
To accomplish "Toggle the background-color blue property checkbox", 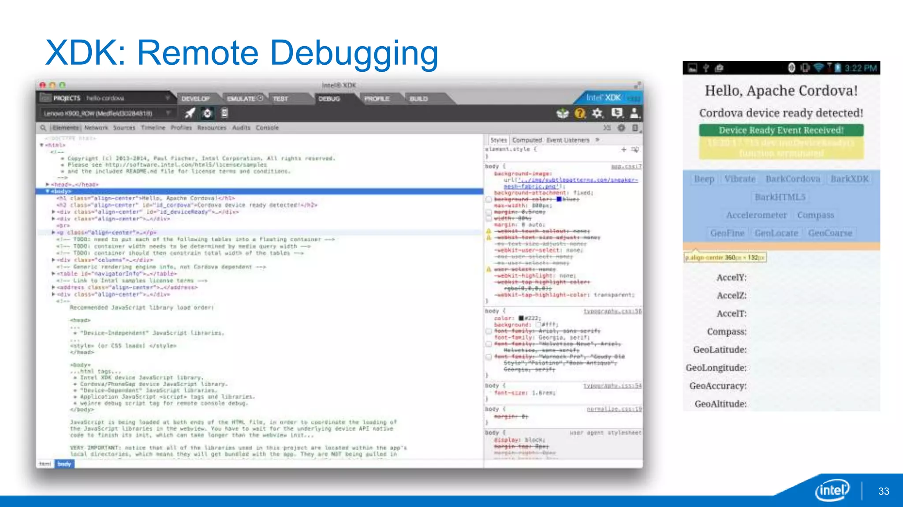I will 489,199.
